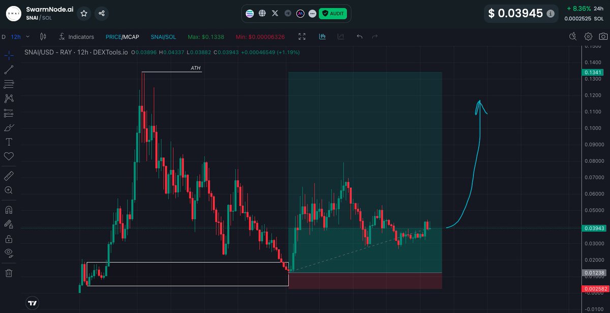
Task: Select the brush drawing tool
Action: tap(9, 127)
